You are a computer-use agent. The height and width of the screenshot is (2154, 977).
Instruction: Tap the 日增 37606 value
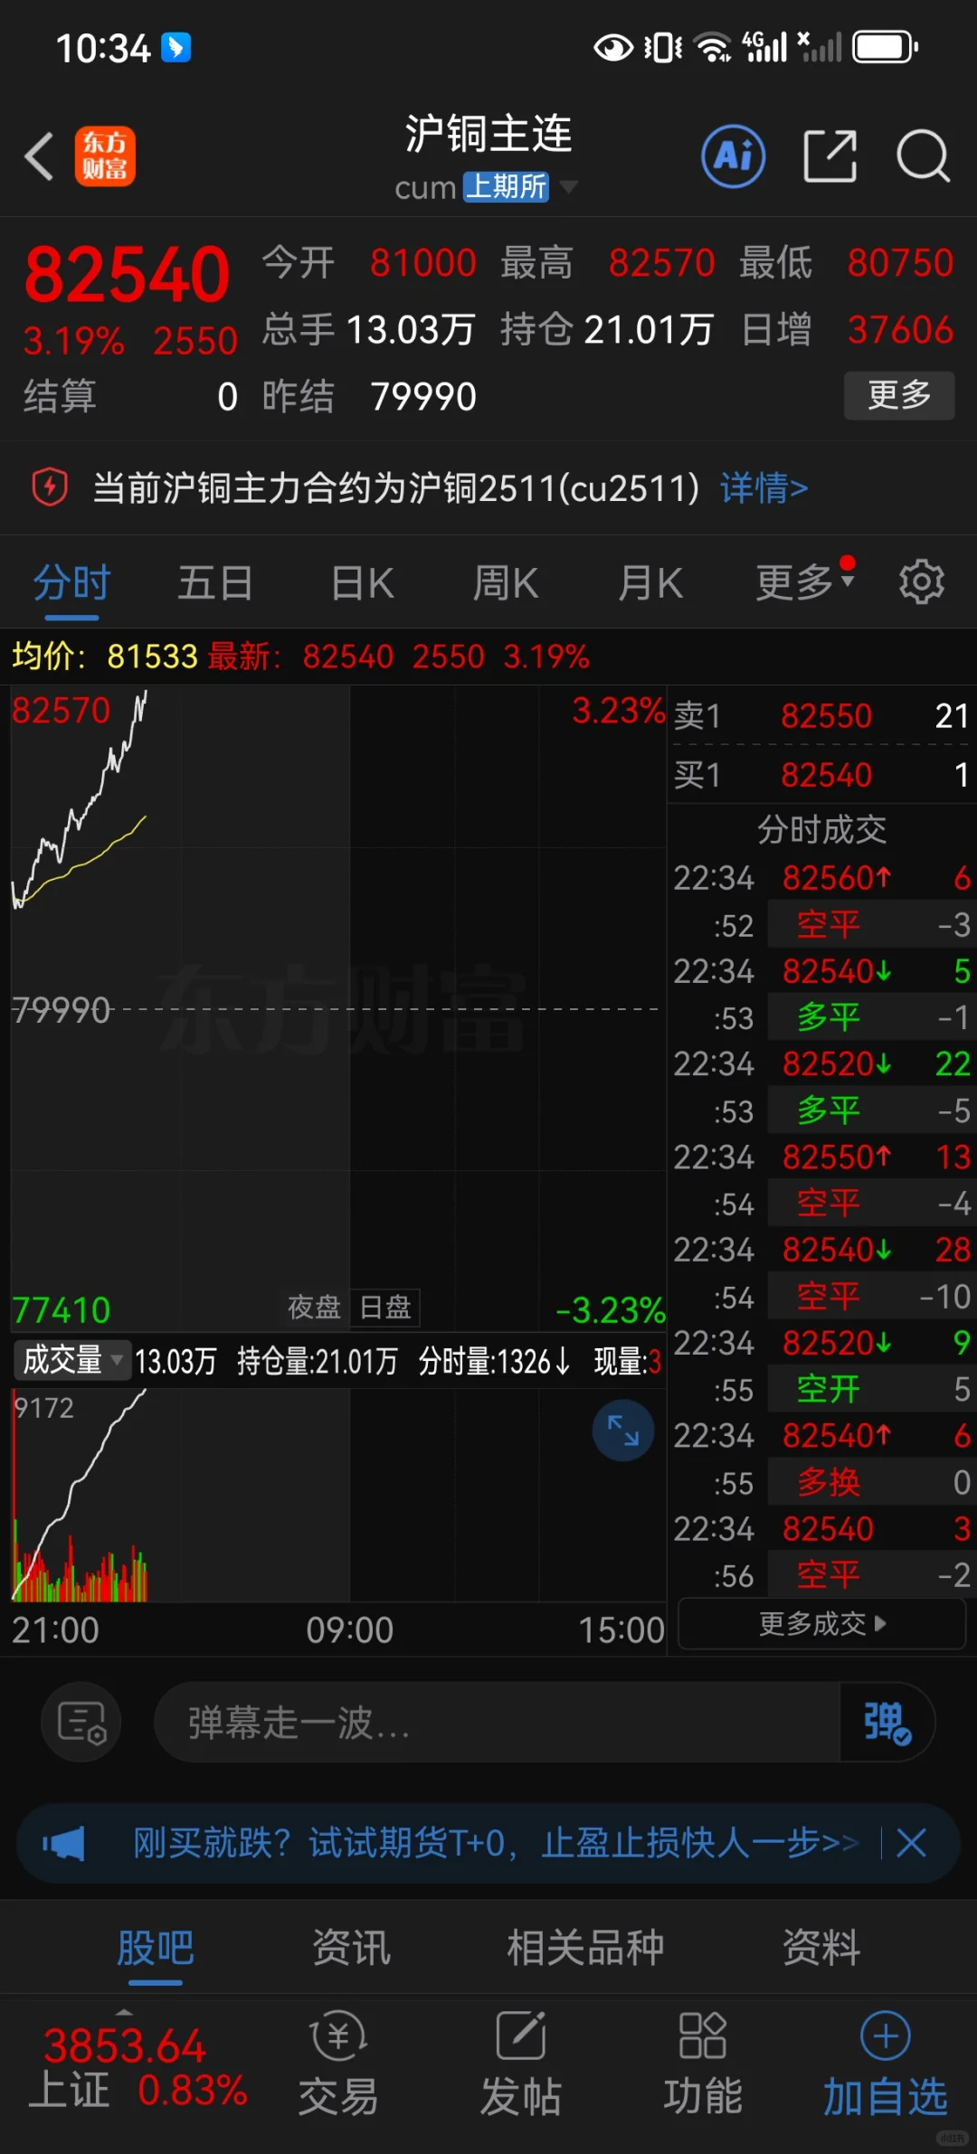[x=900, y=330]
